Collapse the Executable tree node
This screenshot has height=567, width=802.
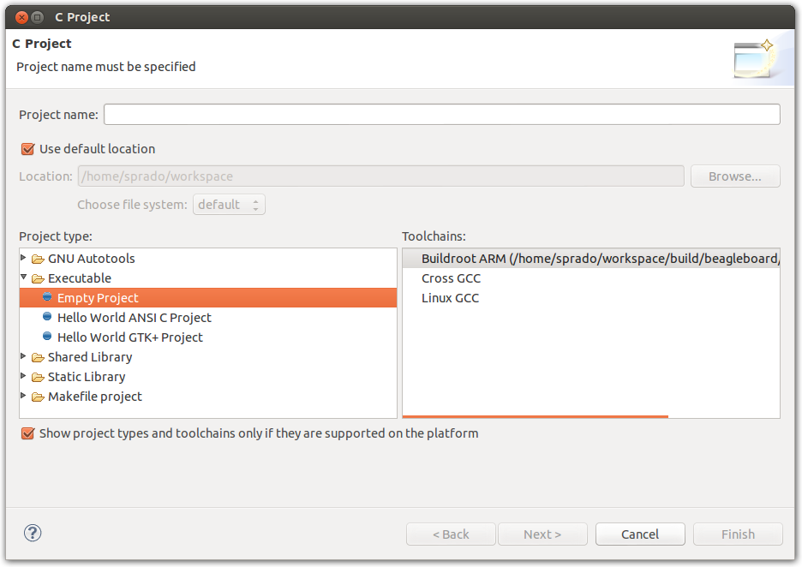click(23, 278)
